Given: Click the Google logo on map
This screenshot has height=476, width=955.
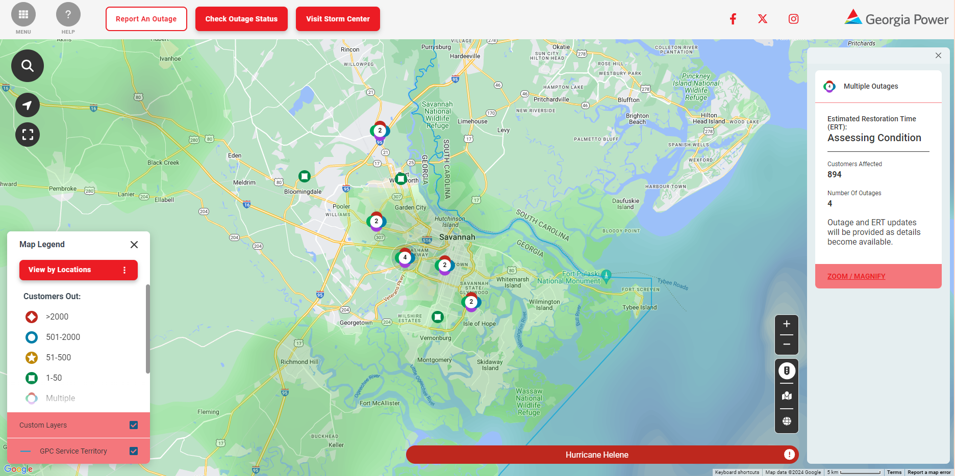Looking at the screenshot, I should (18, 469).
